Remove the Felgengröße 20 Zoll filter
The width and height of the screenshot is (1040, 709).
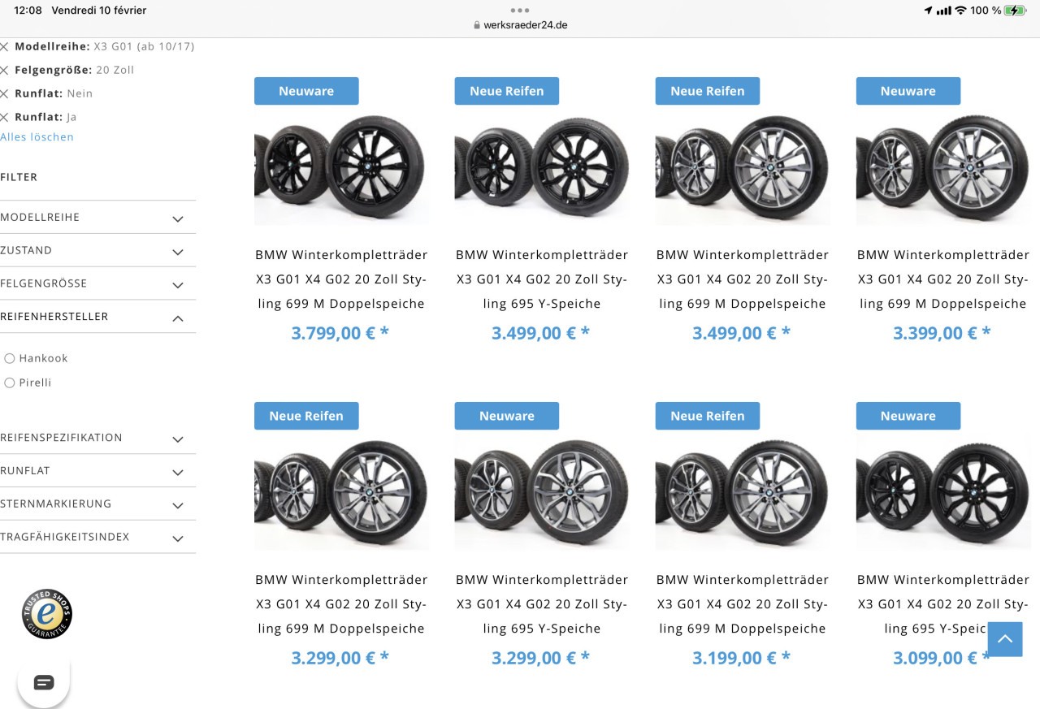click(4, 71)
